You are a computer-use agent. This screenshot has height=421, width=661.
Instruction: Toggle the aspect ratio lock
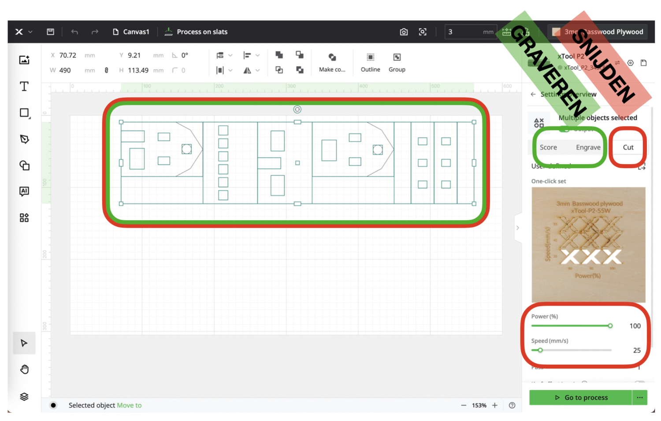pos(106,70)
